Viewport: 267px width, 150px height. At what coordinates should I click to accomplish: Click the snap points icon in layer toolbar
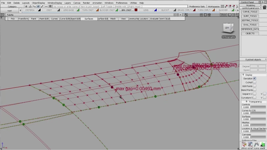point(42,6)
